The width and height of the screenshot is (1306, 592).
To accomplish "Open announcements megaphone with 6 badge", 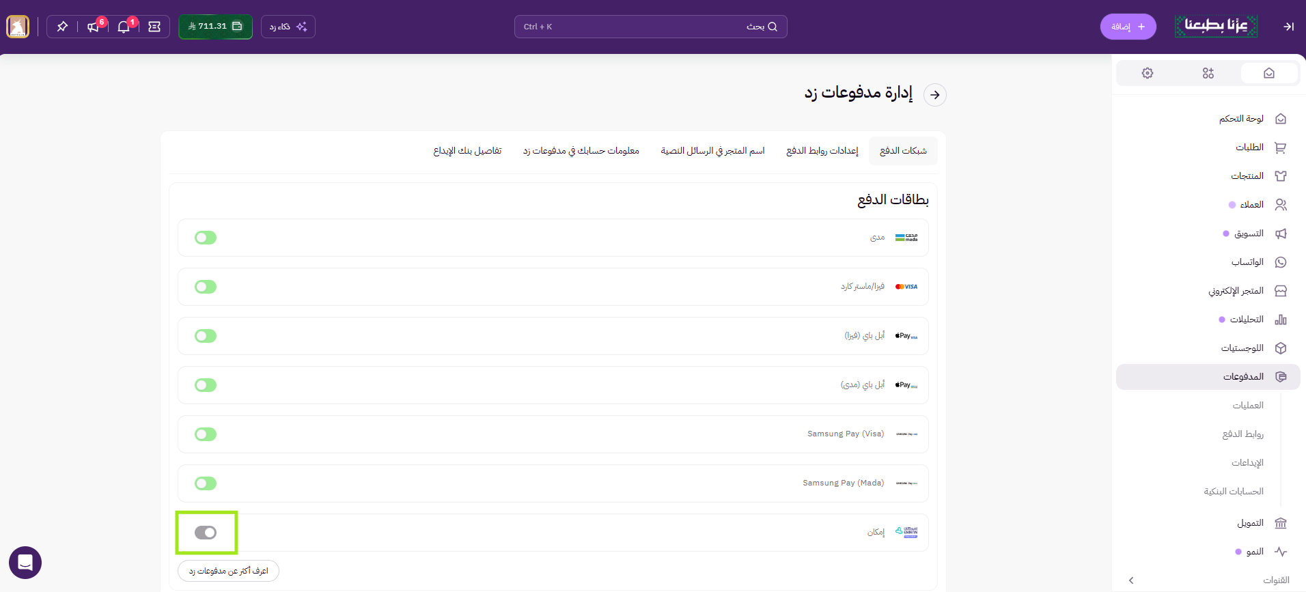I will pos(93,27).
